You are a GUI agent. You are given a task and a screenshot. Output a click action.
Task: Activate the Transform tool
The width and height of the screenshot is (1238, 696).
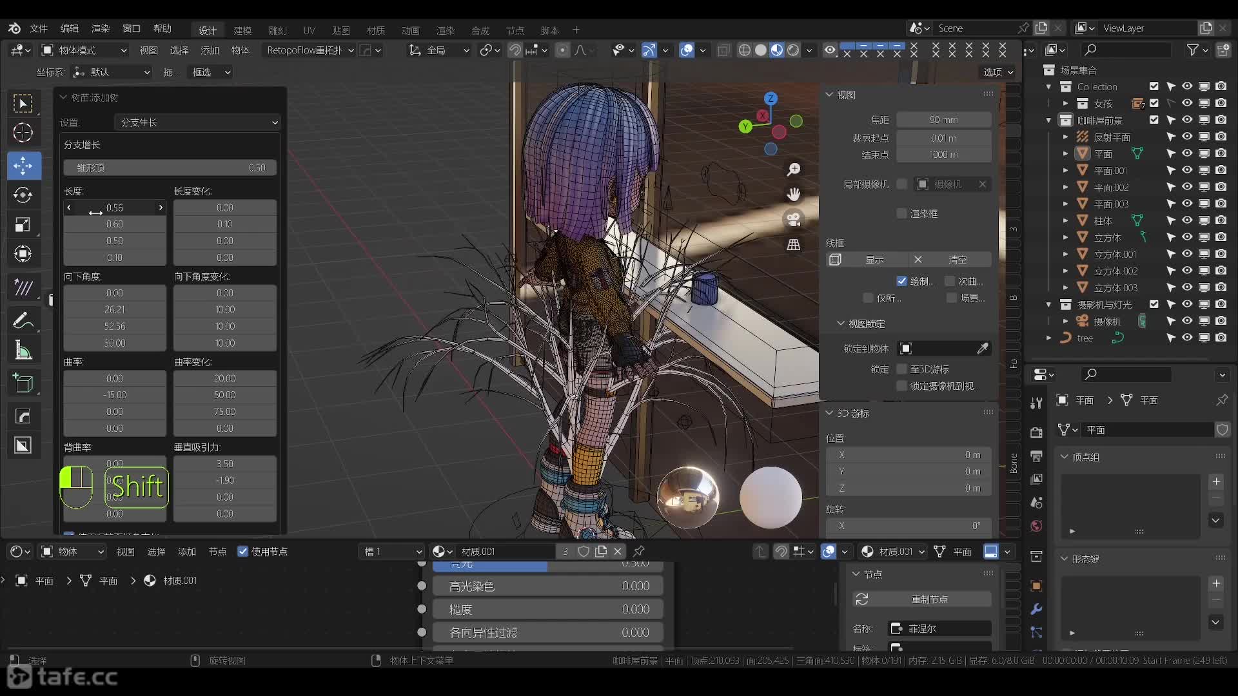(x=23, y=254)
